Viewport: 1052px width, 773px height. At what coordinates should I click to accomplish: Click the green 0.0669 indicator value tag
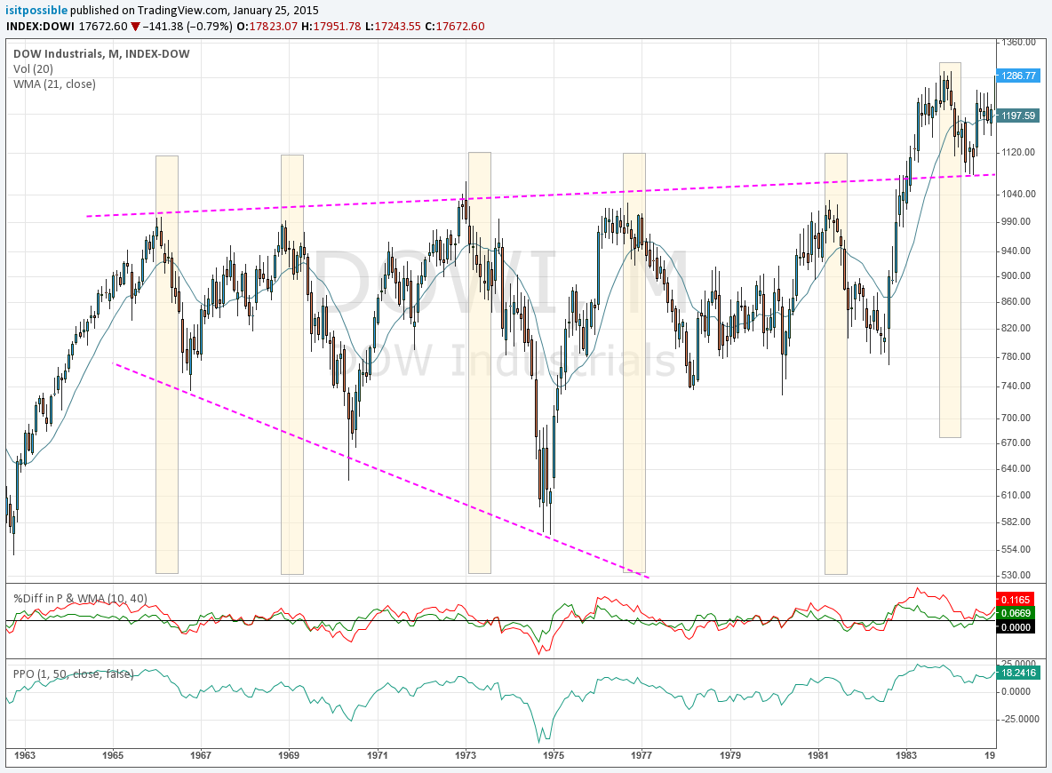[1015, 613]
